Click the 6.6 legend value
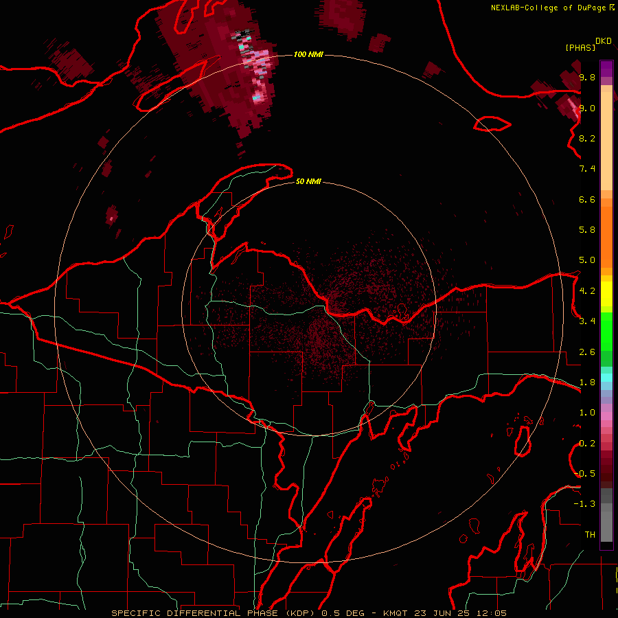 coord(587,199)
